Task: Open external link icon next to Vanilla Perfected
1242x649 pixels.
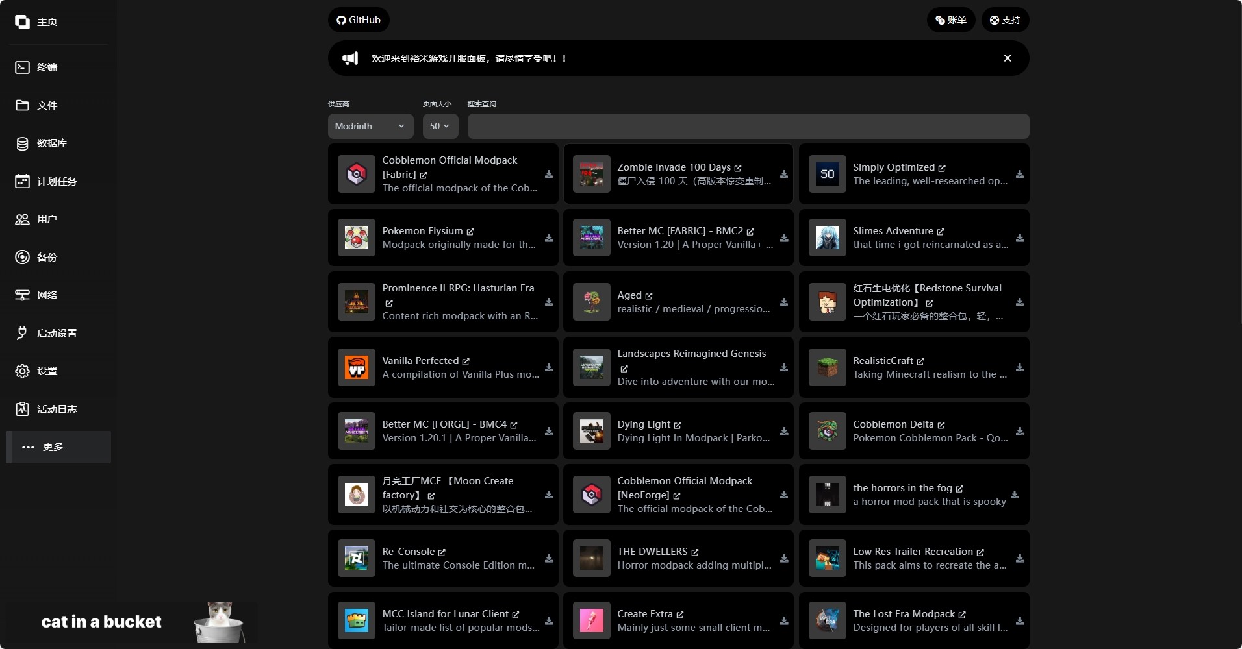Action: pos(466,361)
